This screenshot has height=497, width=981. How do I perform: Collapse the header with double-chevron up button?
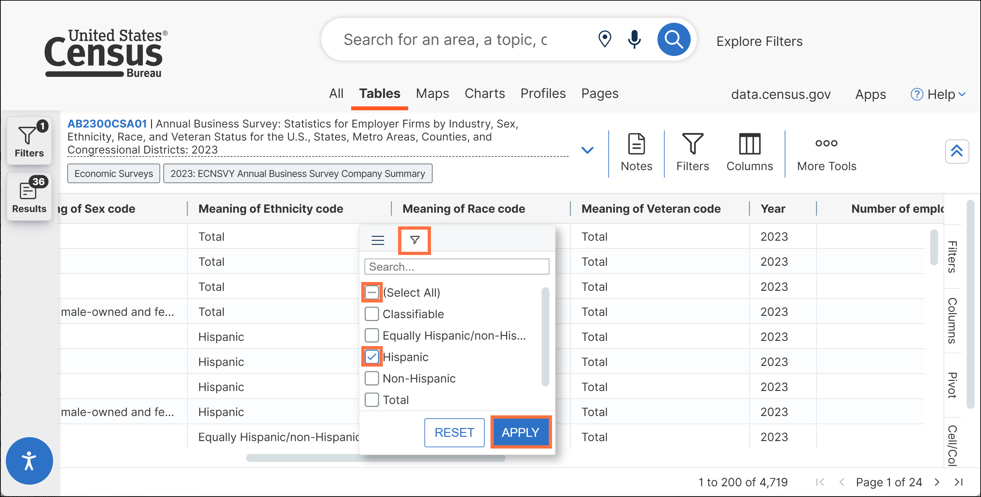tap(956, 151)
